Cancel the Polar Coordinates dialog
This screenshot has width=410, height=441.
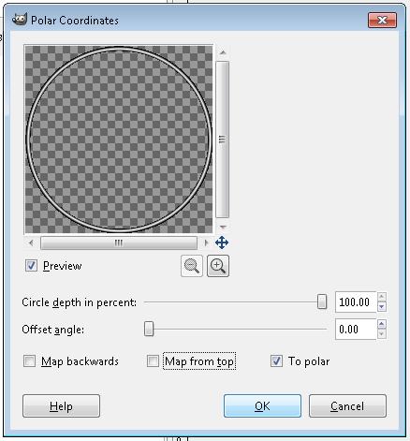tap(347, 406)
